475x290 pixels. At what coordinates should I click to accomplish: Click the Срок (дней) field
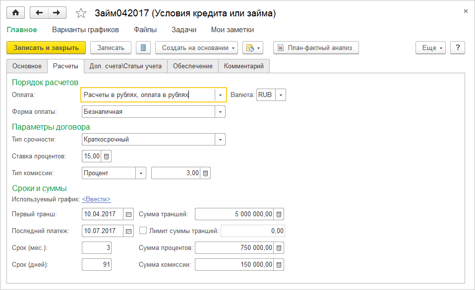pyautogui.click(x=97, y=265)
